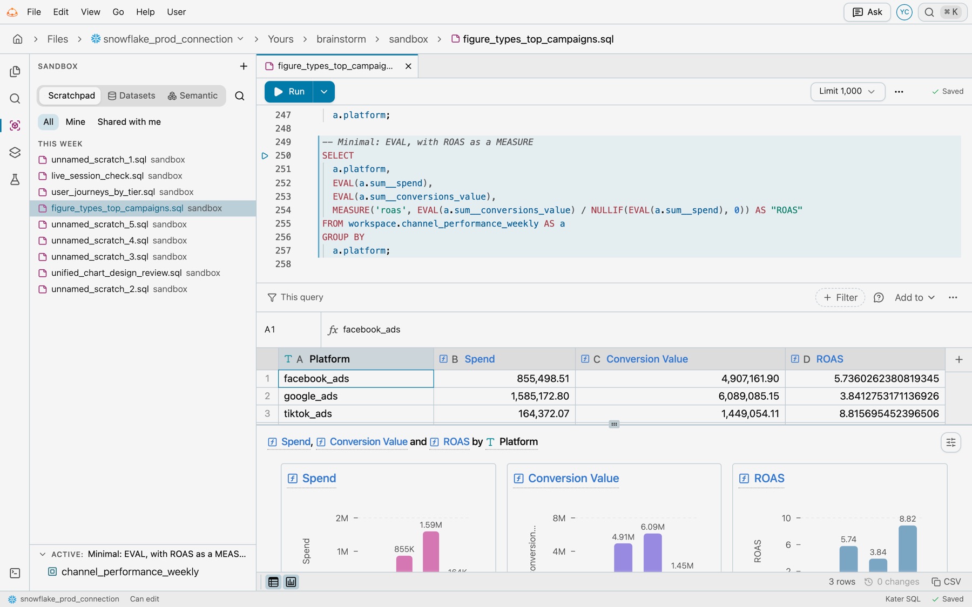This screenshot has height=607, width=972.
Task: Close the figure_types_top_campaigns tab
Action: 408,66
